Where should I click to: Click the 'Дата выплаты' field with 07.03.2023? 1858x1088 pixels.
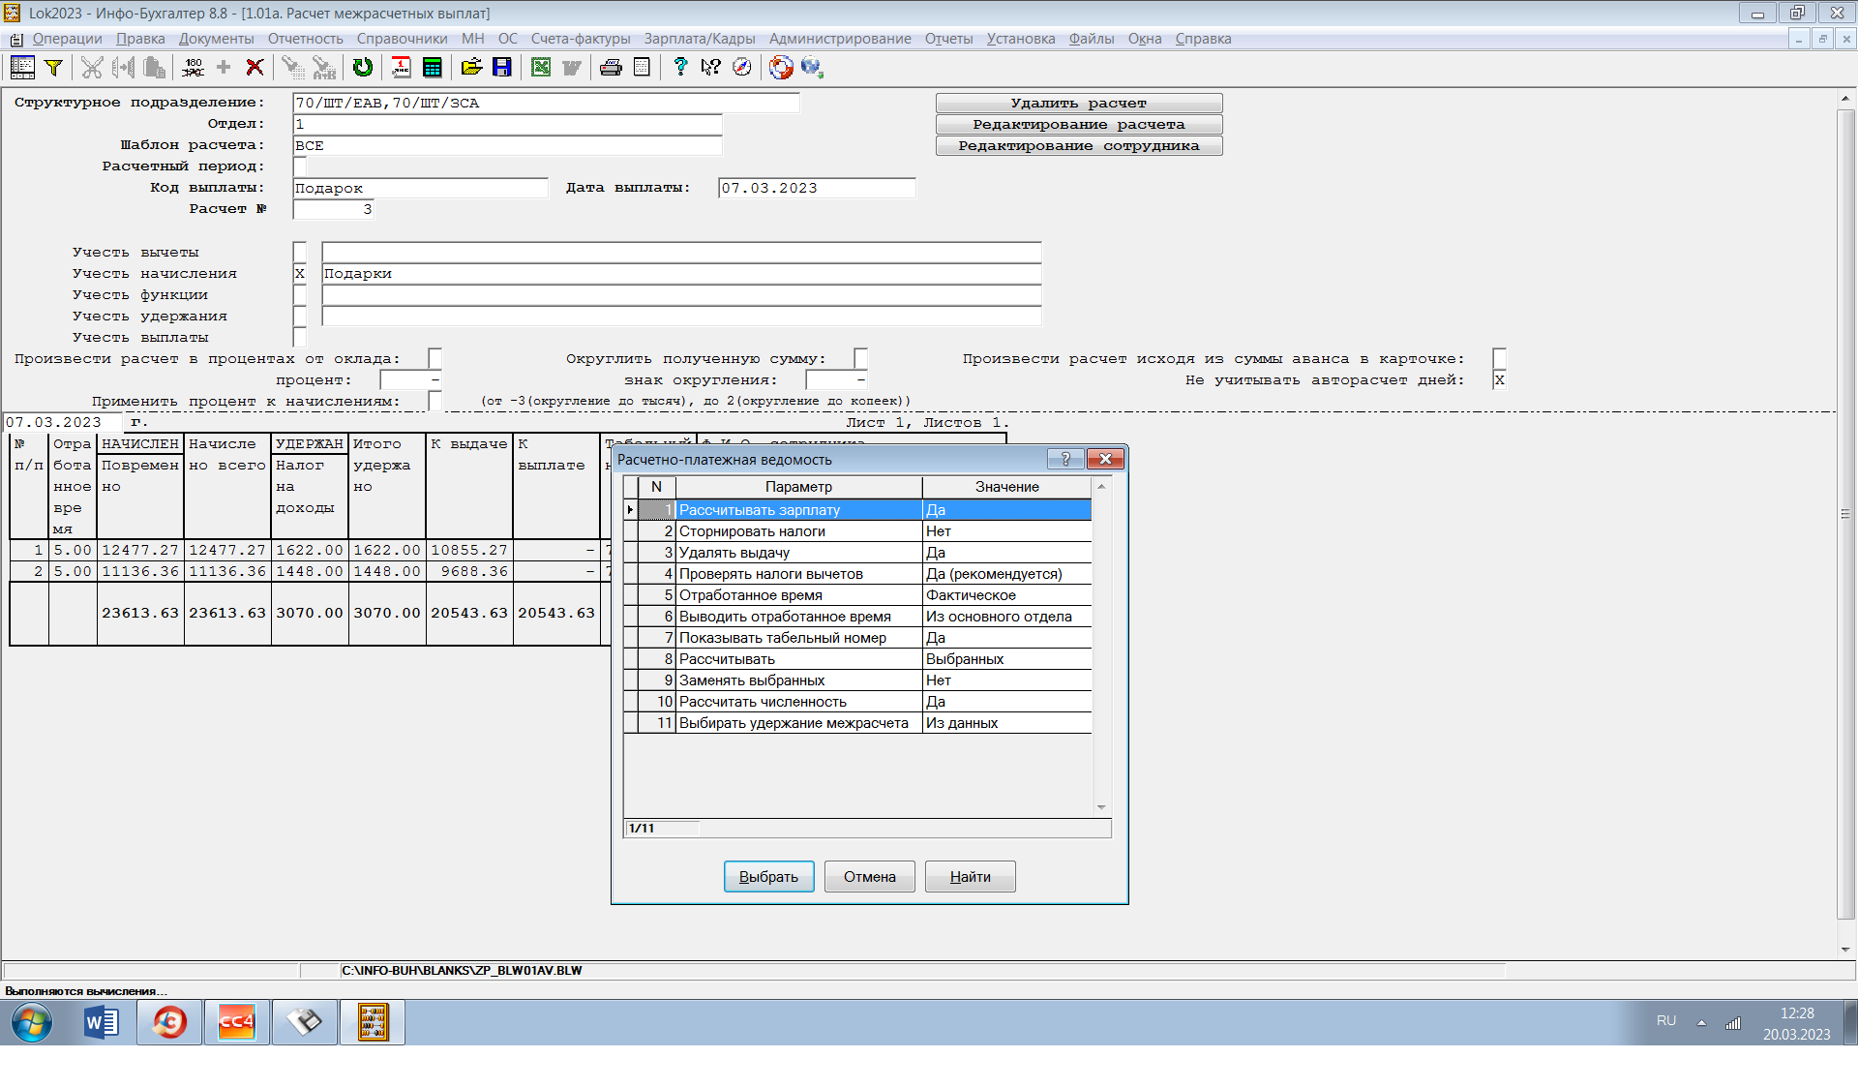[817, 189]
